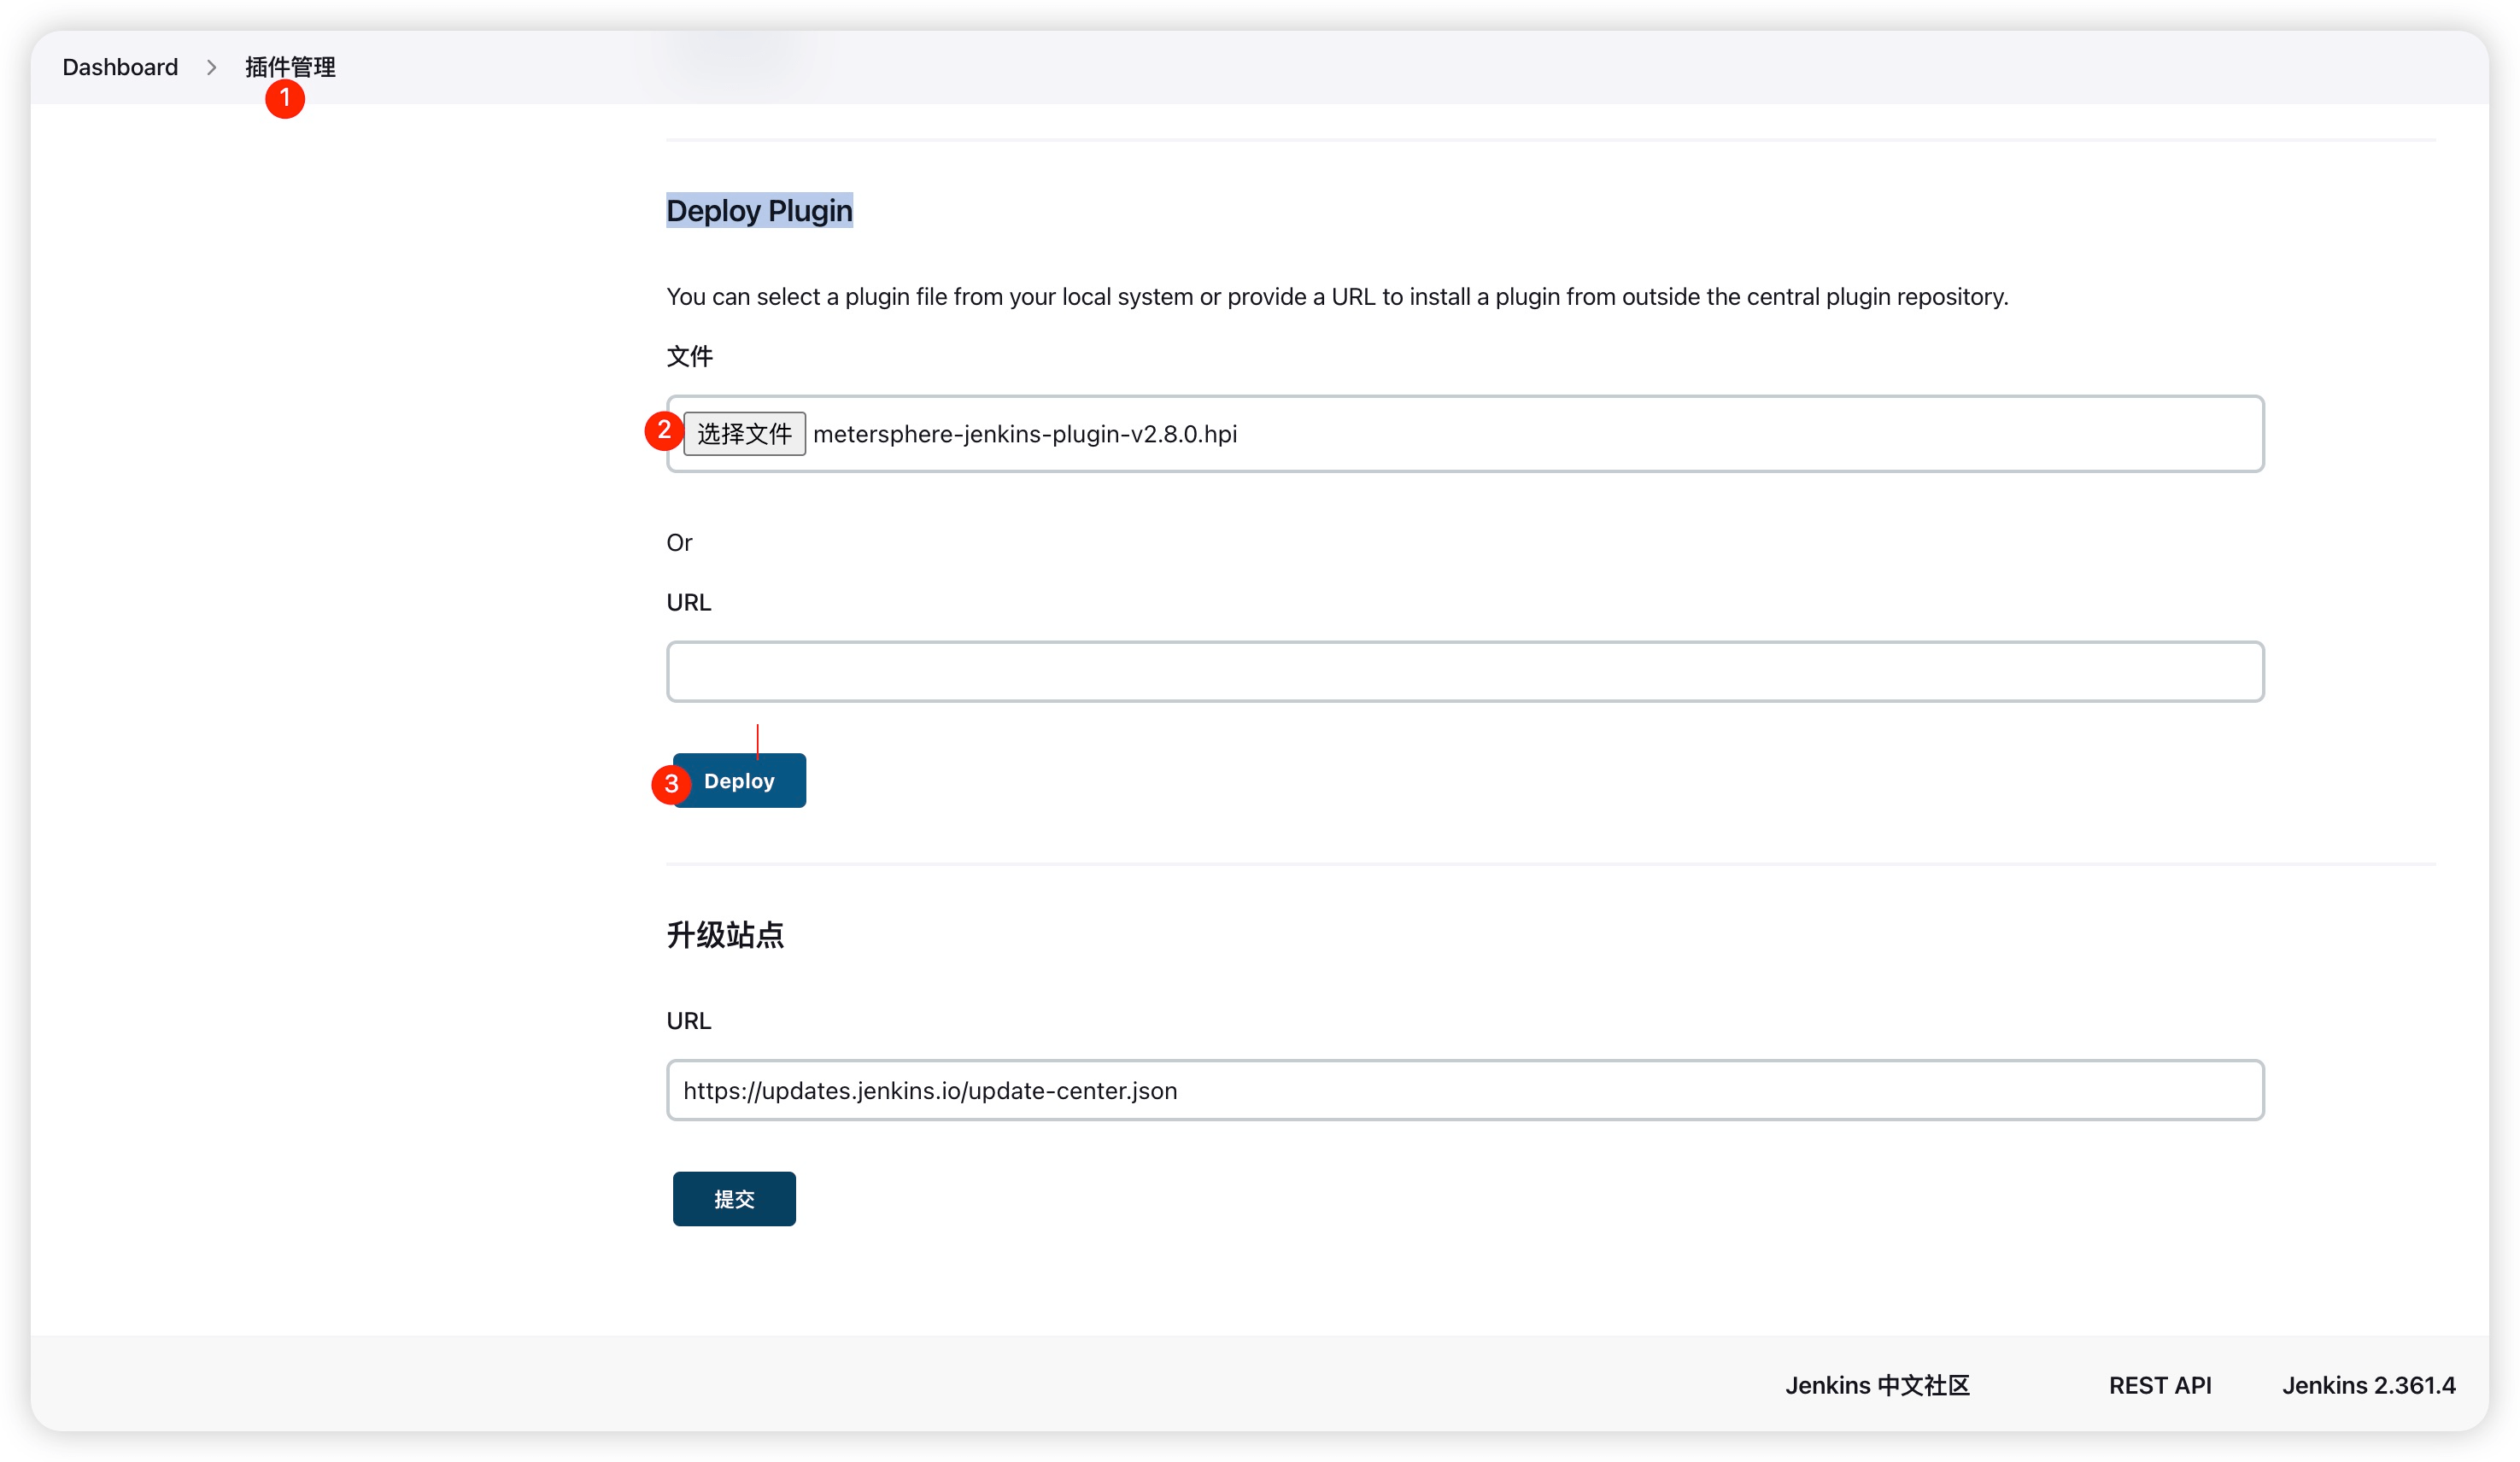This screenshot has height=1462, width=2520.
Task: Click the Jenkins 2.361.4 version link
Action: pos(2369,1386)
